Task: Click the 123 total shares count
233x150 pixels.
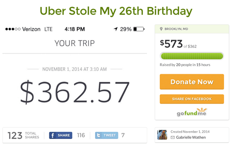Action: click(15, 136)
